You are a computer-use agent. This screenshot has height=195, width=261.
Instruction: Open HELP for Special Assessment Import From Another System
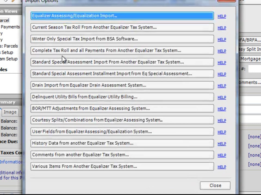click(x=222, y=63)
